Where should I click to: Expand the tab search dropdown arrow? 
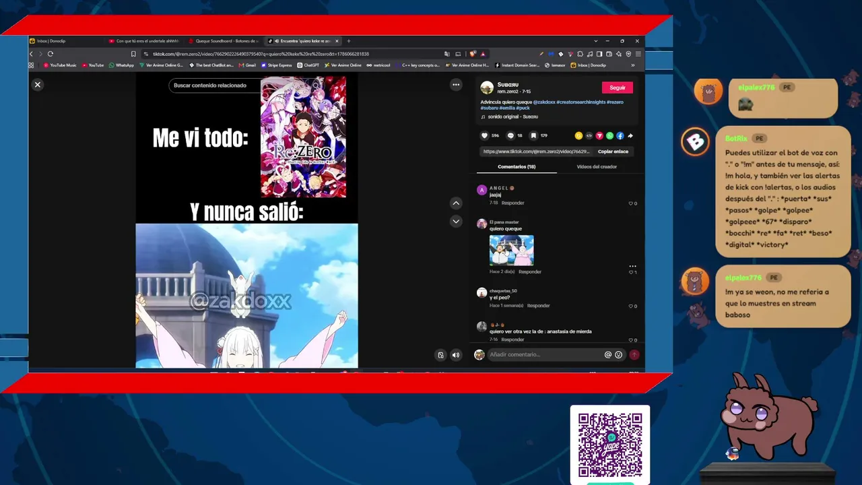(595, 41)
